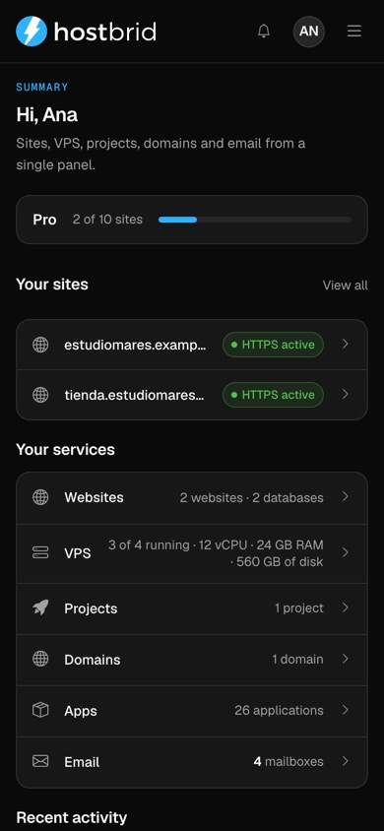Click View all sites link
The image size is (384, 831).
tap(346, 286)
